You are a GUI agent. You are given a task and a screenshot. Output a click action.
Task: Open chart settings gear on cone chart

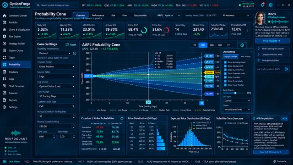pyautogui.click(x=242, y=45)
